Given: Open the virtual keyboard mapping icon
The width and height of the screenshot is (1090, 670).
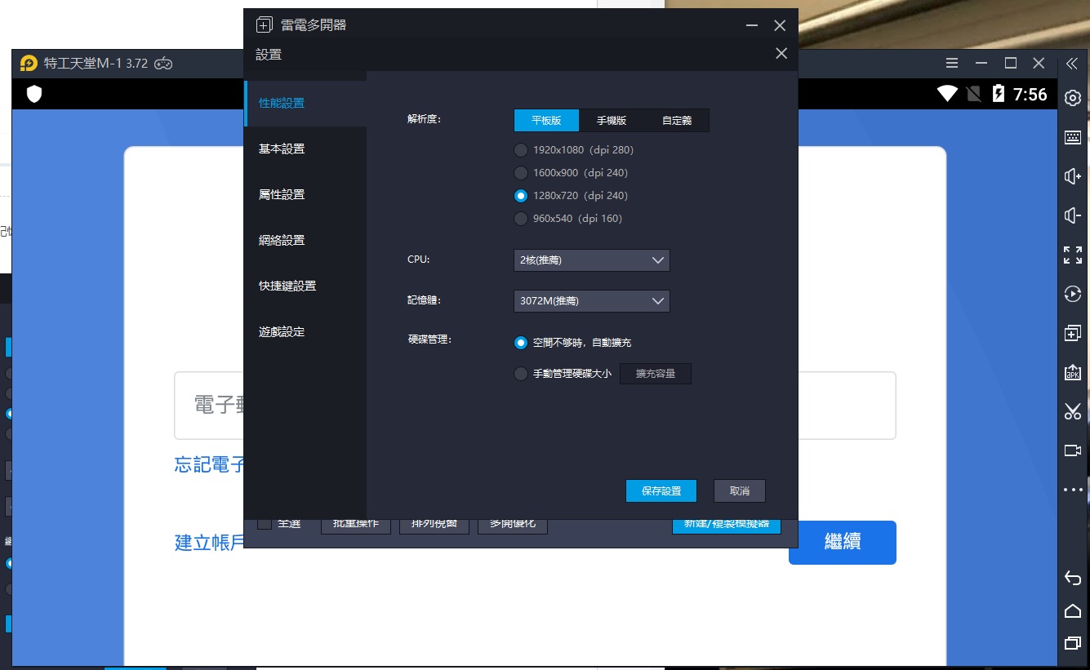Looking at the screenshot, I should click(1073, 136).
